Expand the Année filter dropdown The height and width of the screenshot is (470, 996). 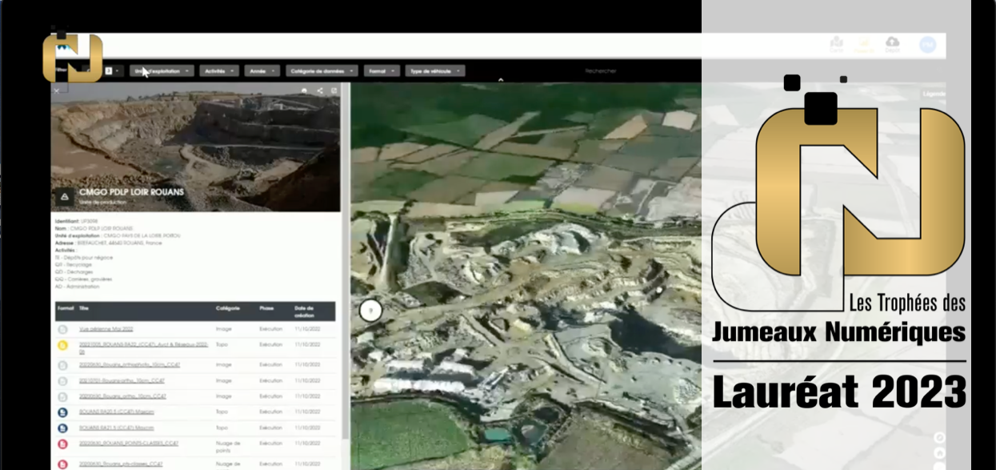tap(262, 70)
